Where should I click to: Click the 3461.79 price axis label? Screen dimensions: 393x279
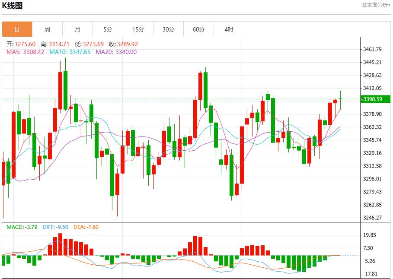[373, 49]
